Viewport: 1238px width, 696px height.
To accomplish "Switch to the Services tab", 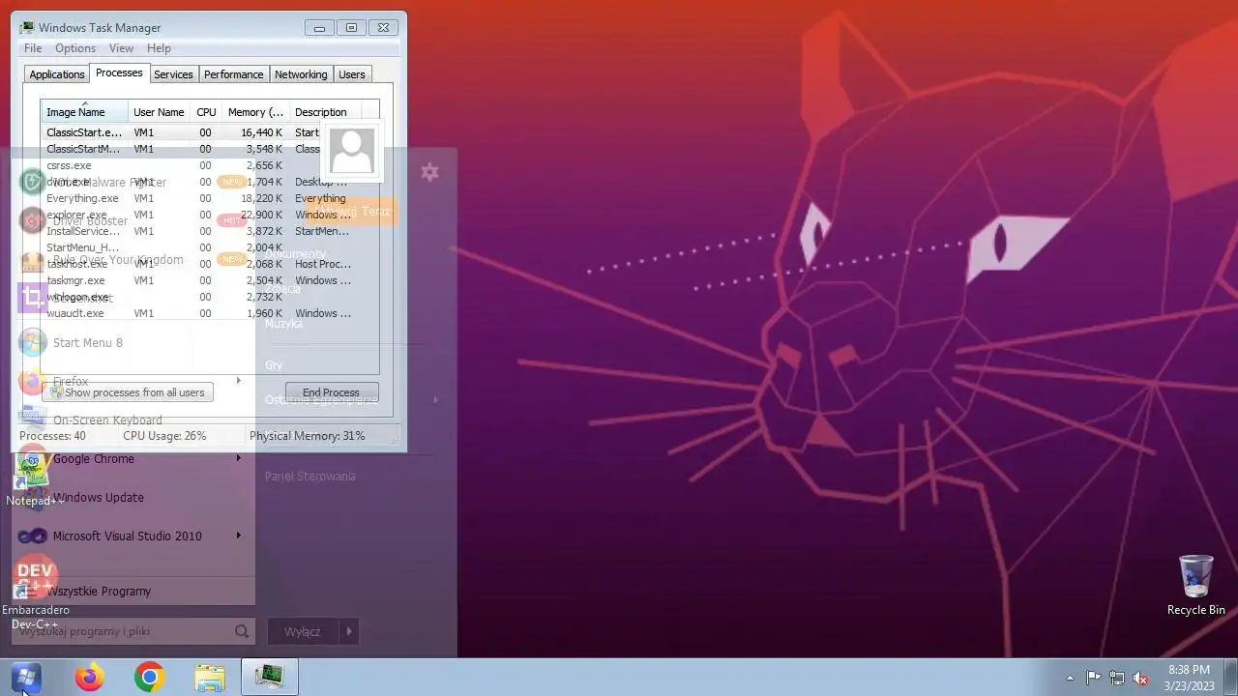I will point(173,74).
